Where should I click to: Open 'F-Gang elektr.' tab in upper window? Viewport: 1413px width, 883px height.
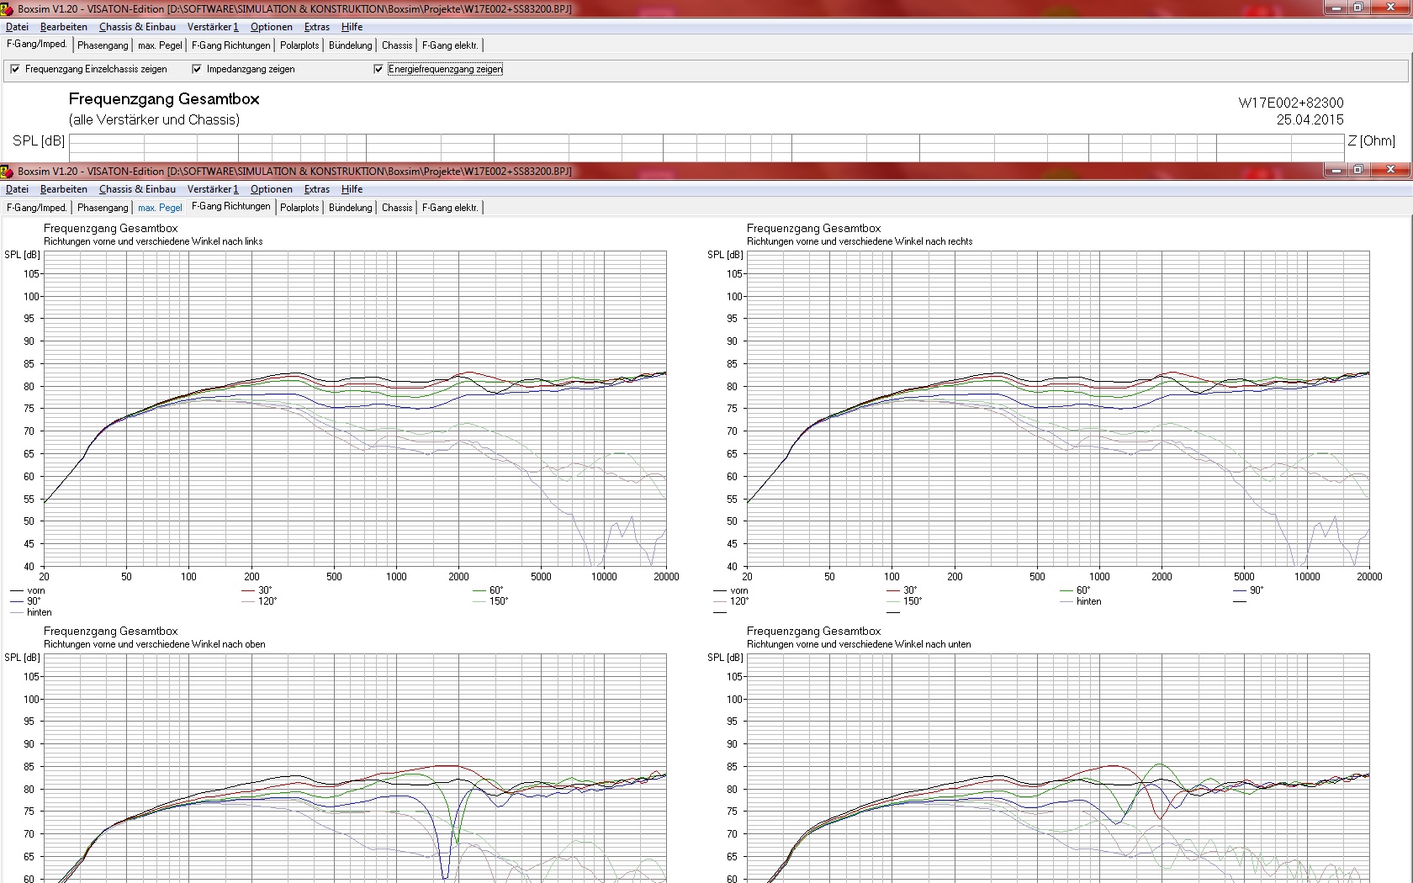click(450, 45)
